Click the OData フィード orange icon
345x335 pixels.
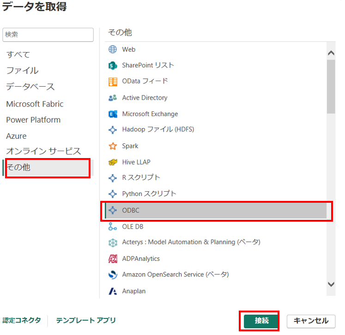click(x=113, y=82)
